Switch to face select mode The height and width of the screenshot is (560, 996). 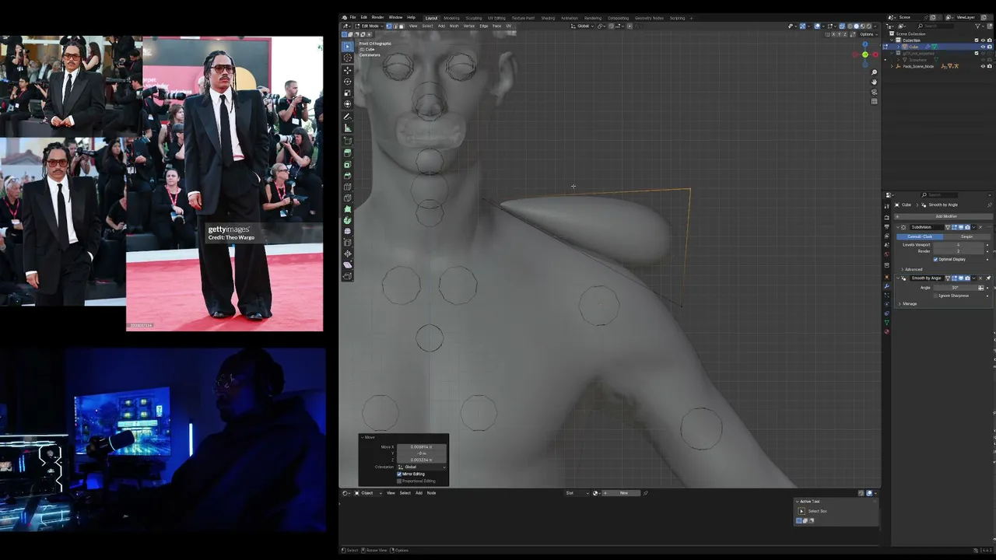(402, 26)
